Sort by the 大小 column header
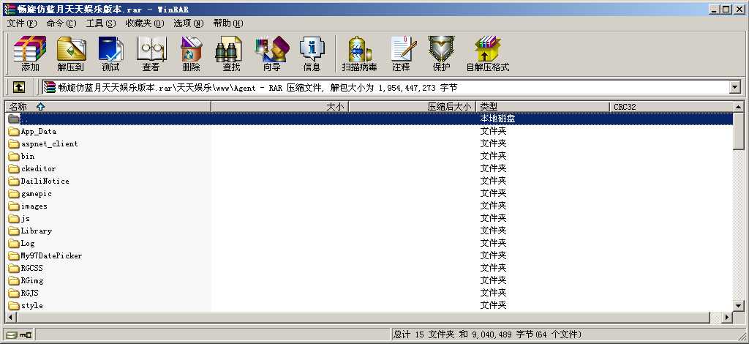Image resolution: width=749 pixels, height=344 pixels. [x=280, y=107]
